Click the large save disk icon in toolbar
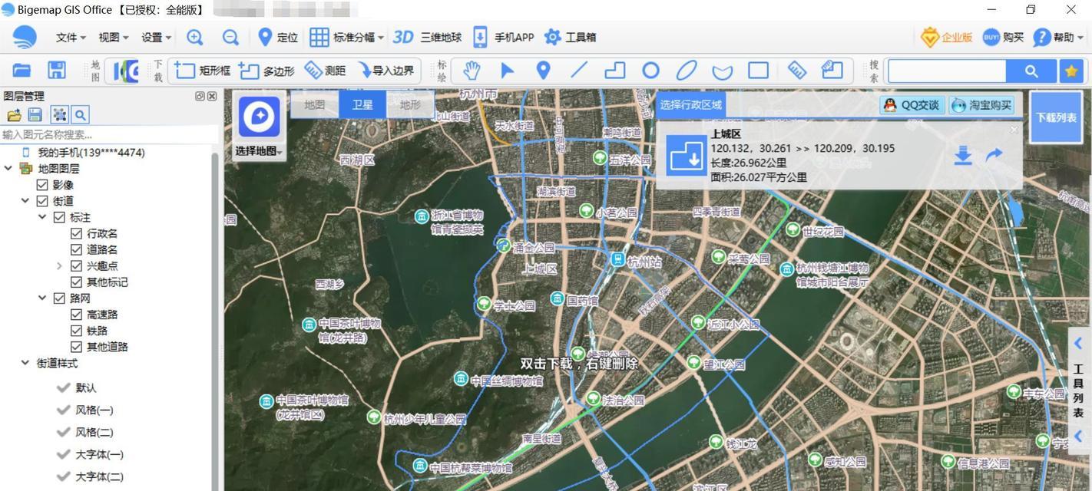 click(57, 71)
